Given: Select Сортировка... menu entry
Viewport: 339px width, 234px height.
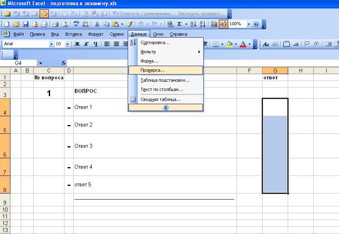Looking at the screenshot, I should tap(155, 42).
